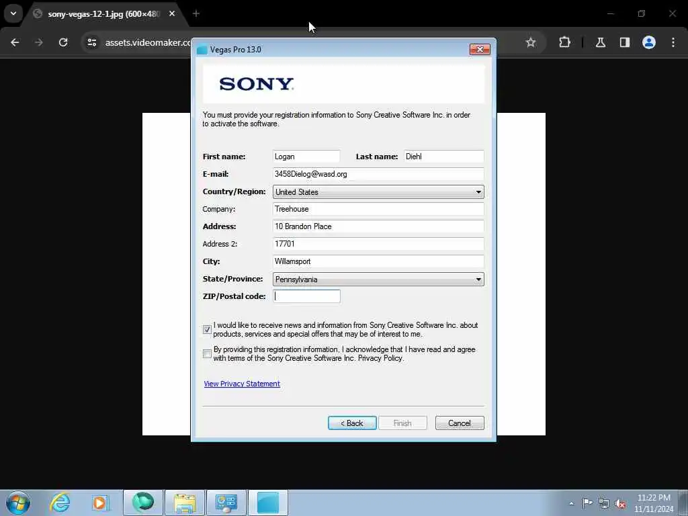Click the Chrome address bar URL
688x516 pixels.
tap(148, 42)
